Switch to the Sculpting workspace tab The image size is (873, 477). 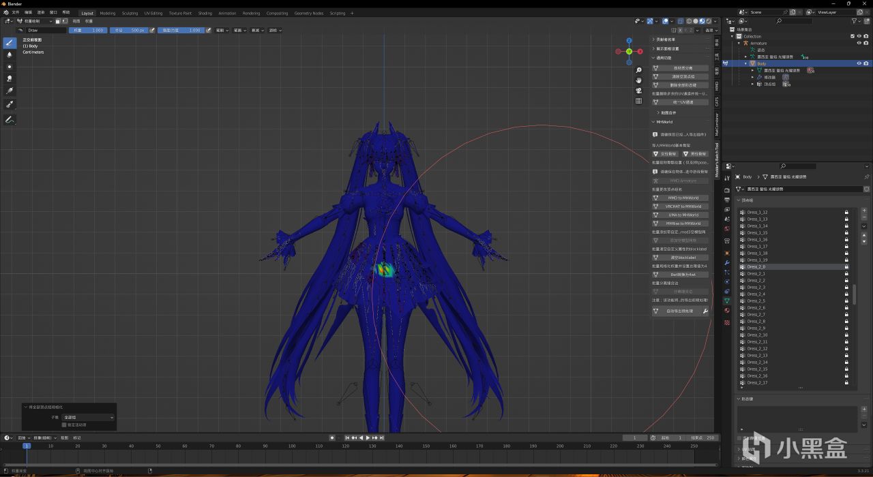[130, 13]
